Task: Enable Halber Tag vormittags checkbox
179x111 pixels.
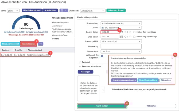Action: [x=134, y=32]
